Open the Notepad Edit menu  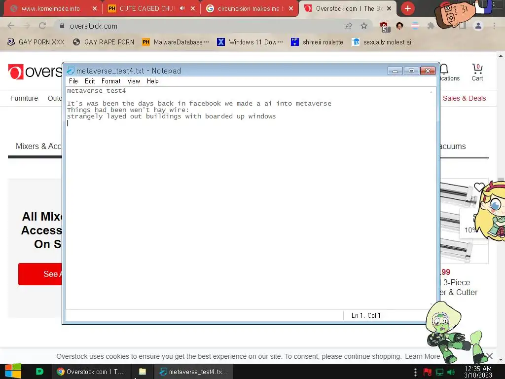click(x=90, y=81)
